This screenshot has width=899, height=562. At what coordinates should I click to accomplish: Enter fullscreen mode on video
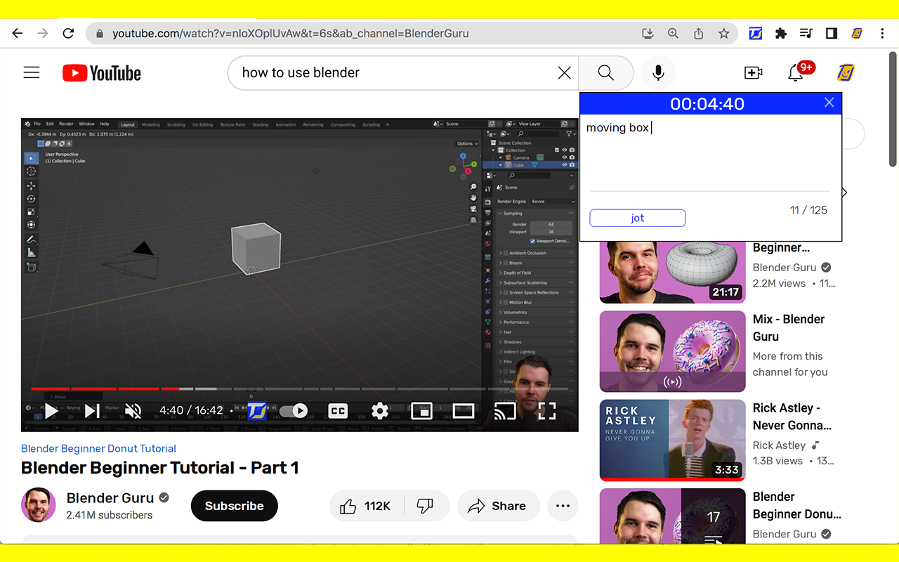coord(546,411)
